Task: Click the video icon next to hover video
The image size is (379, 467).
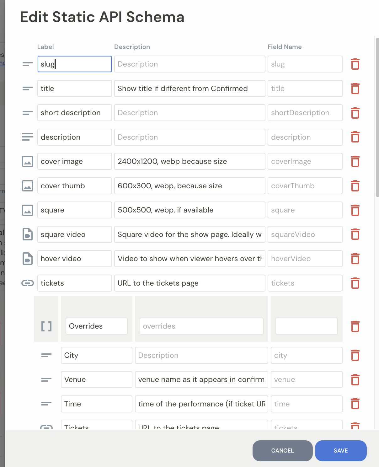Action: point(27,259)
